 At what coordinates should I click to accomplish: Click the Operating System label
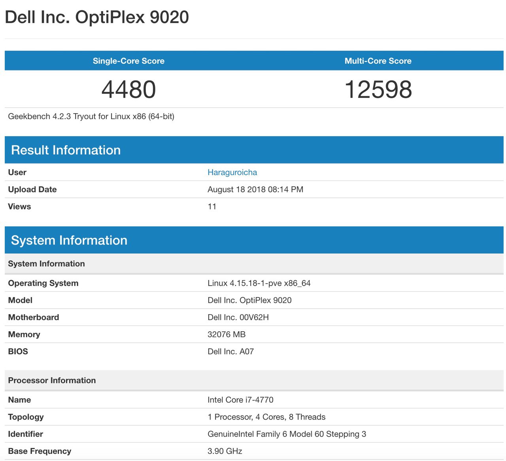tap(43, 283)
